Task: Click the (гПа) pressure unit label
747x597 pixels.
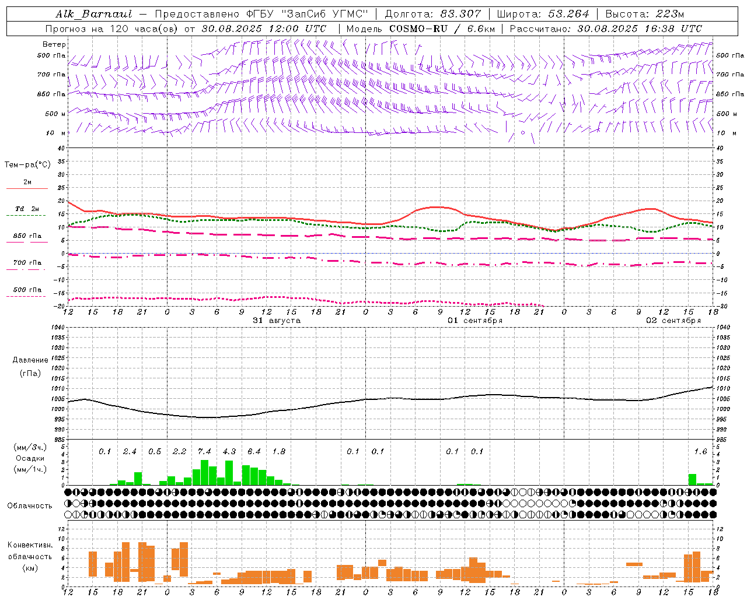Action: 30,374
